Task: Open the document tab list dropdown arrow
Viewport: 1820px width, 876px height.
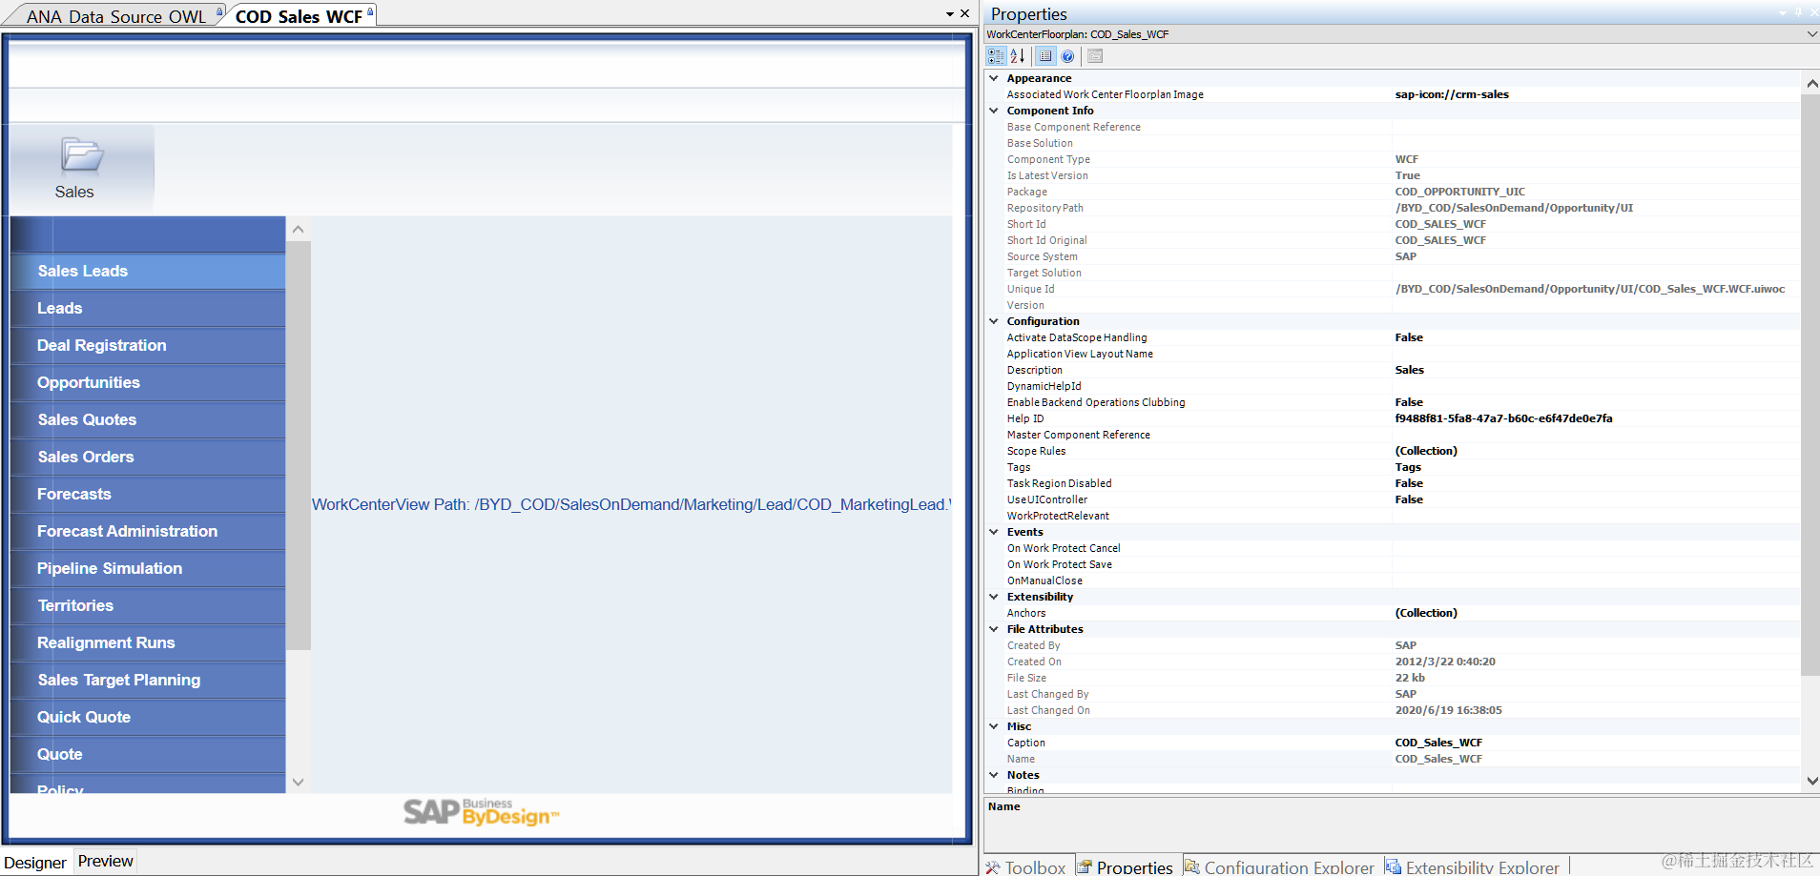Action: pos(950,14)
